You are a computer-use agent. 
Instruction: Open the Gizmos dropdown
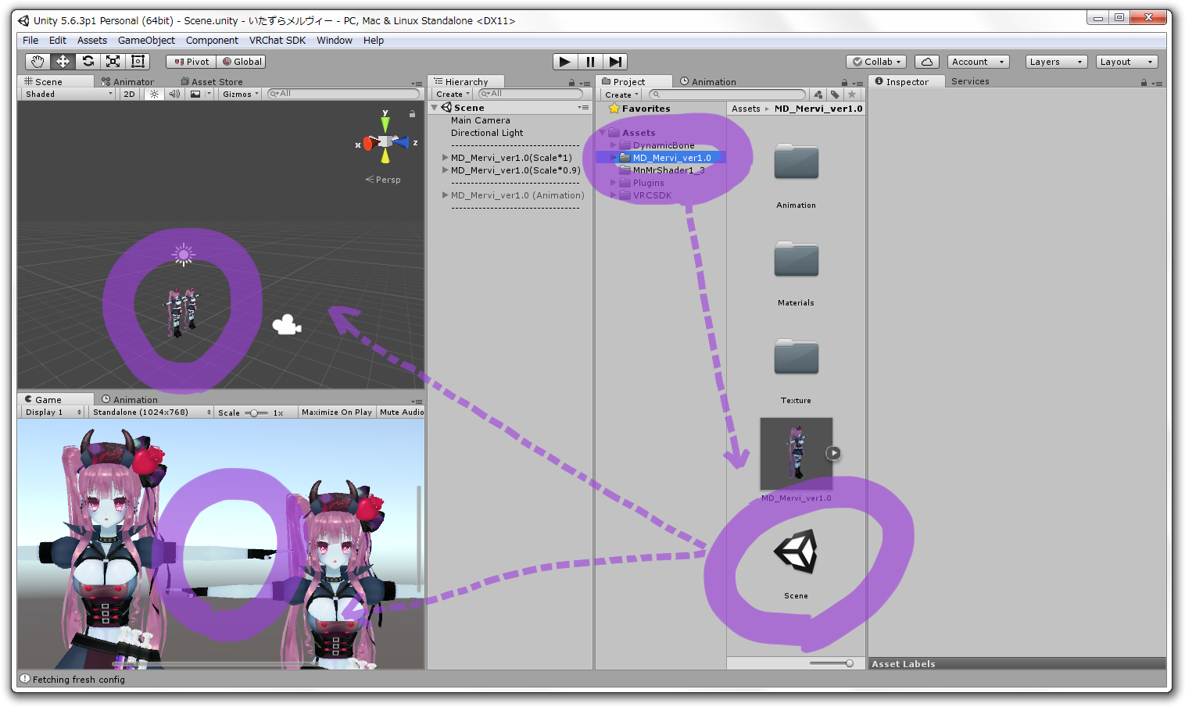pos(240,94)
